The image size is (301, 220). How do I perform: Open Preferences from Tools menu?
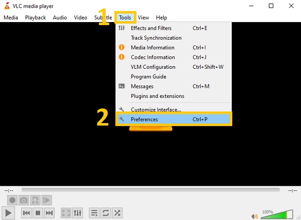174,120
